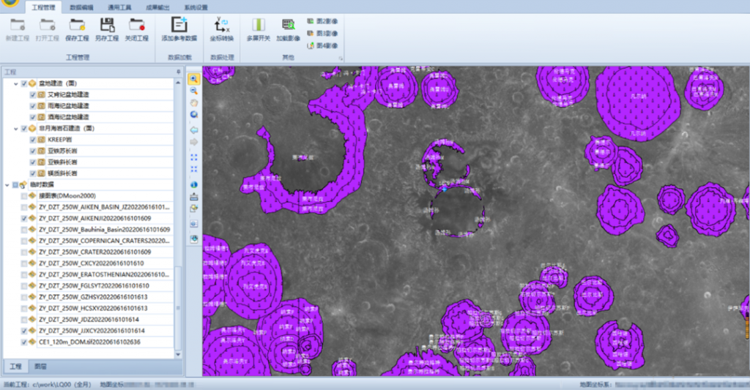Click the 新建工程 button
Viewport: 750px width, 390px height.
coord(18,29)
